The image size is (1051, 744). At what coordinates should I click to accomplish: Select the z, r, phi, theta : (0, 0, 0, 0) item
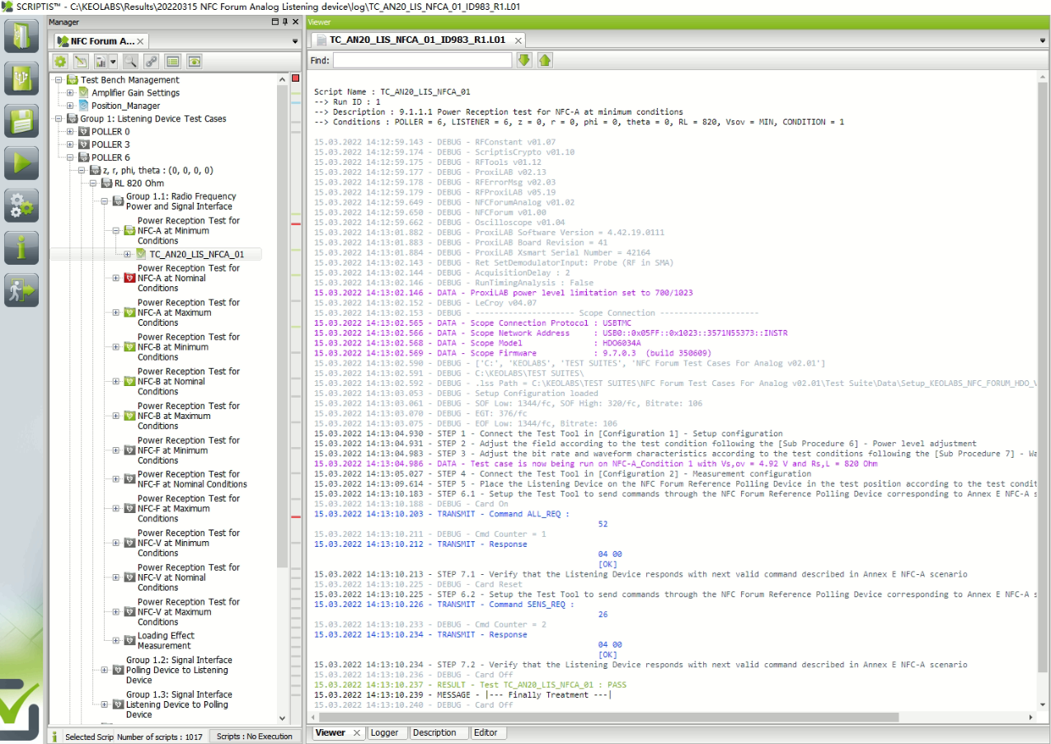pyautogui.click(x=157, y=170)
